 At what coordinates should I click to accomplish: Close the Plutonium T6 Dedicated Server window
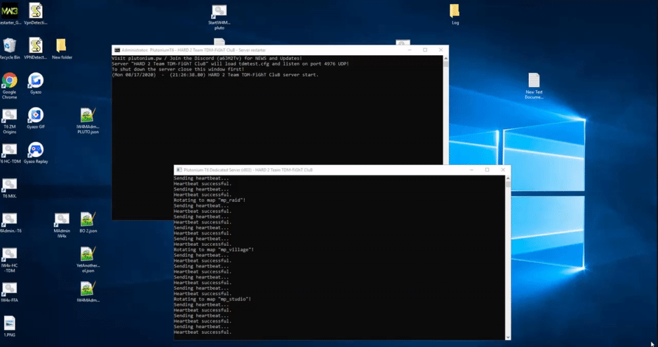(503, 170)
